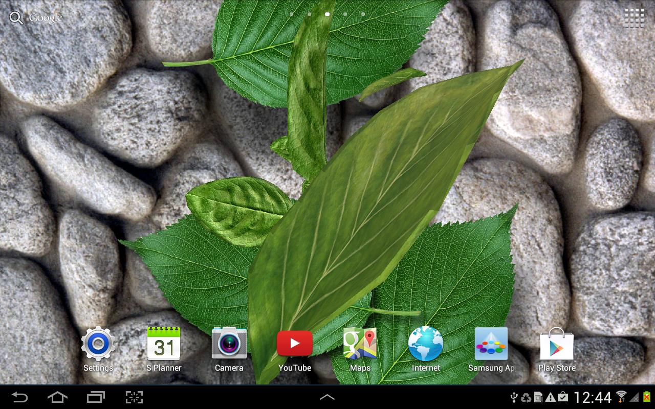Open the all apps grid
Screen dimensions: 655x409
[x=635, y=17]
